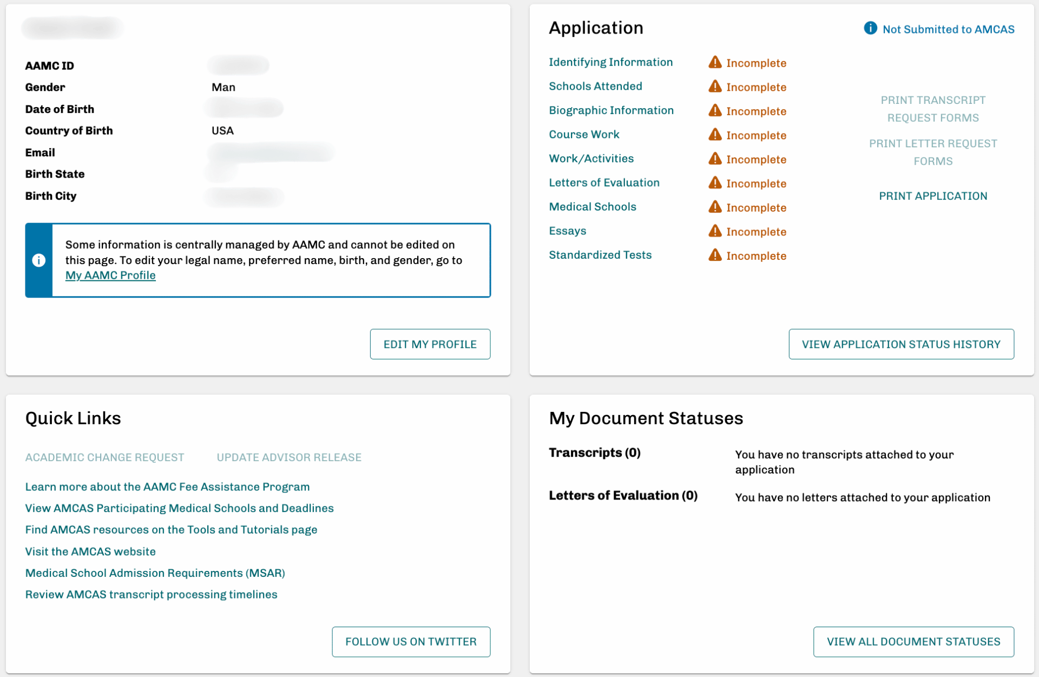Click the info icon in the profile notice banner
Viewport: 1039px width, 677px height.
(38, 260)
